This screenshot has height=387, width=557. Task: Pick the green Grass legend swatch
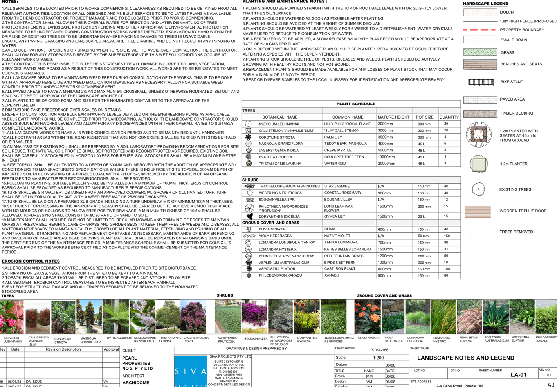coord(480,52)
